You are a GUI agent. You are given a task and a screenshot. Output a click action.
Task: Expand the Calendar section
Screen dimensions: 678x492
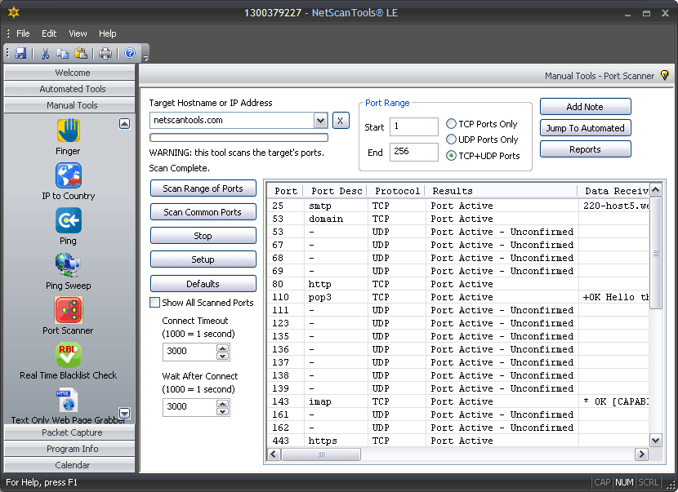pyautogui.click(x=69, y=465)
